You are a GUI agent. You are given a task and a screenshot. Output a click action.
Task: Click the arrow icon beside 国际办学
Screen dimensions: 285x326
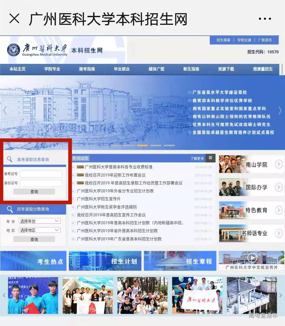click(x=278, y=187)
